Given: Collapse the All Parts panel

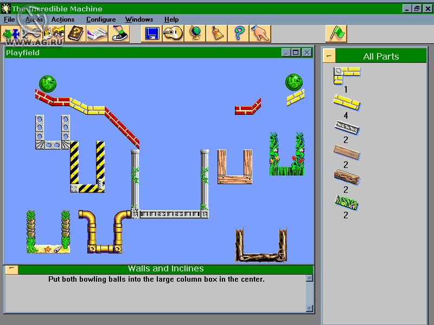Looking at the screenshot, I should click(x=329, y=56).
